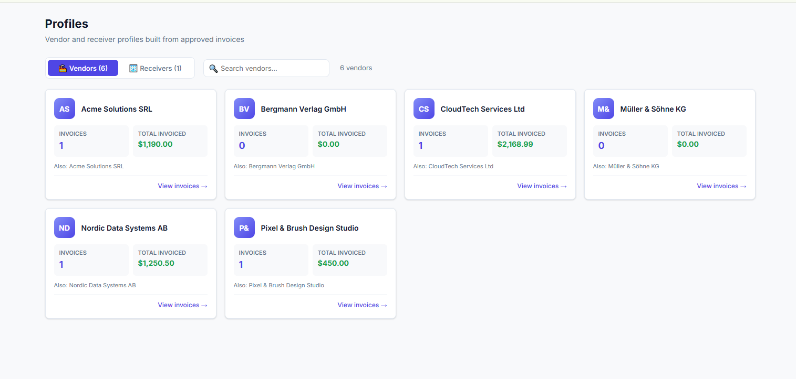Click the 'Also: Bergmann Verlag GmbH' alias text

point(274,166)
